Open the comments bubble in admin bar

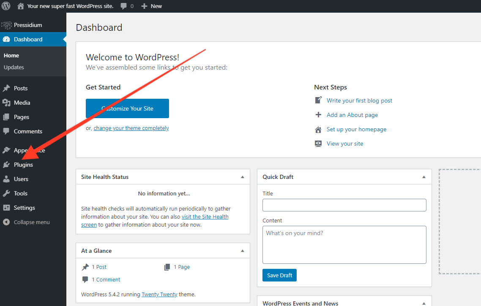tap(123, 6)
